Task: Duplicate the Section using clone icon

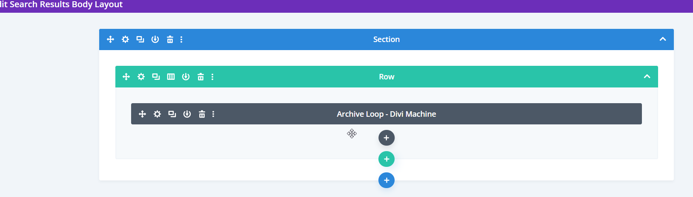Action: pyautogui.click(x=140, y=39)
